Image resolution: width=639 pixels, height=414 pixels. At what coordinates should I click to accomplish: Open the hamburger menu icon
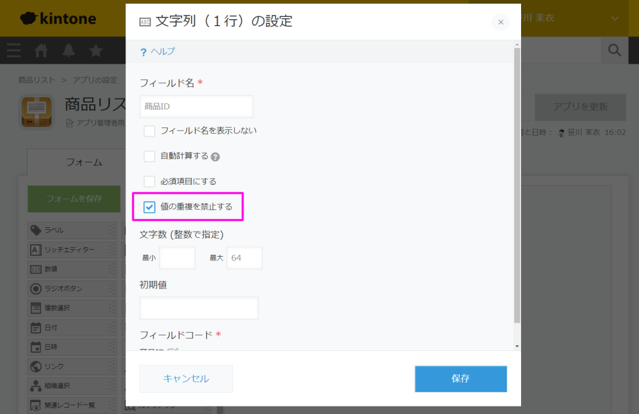(x=14, y=51)
